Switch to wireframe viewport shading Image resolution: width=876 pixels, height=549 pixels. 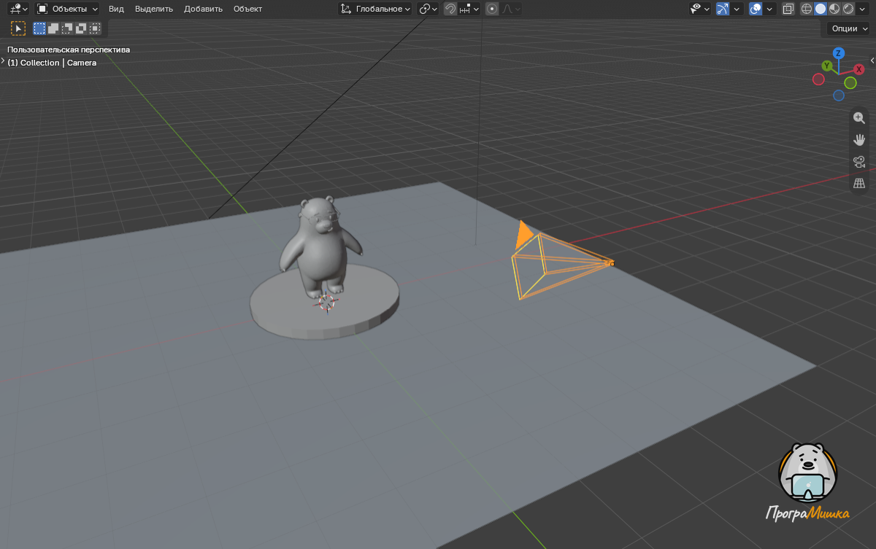[807, 9]
